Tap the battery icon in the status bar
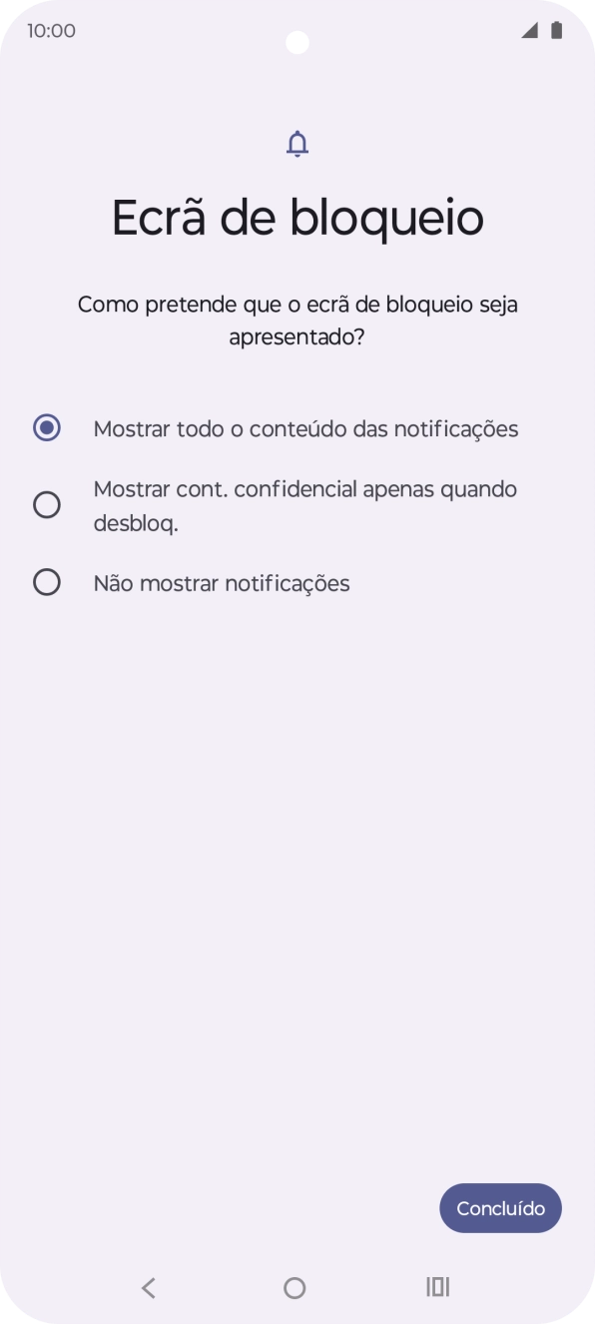Viewport: 595px width, 1324px height. 555,31
